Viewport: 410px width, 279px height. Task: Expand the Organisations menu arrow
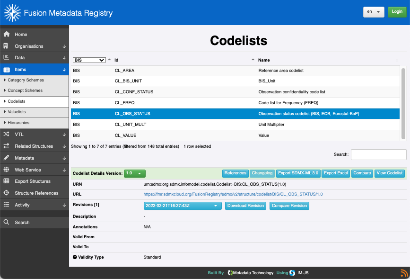[64, 46]
